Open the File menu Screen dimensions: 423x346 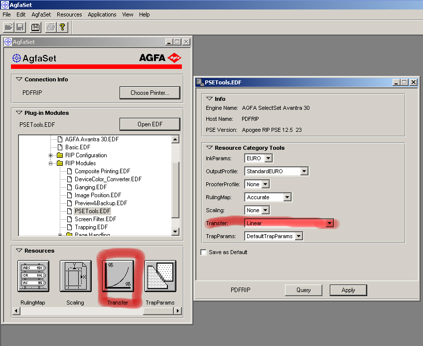click(x=6, y=14)
